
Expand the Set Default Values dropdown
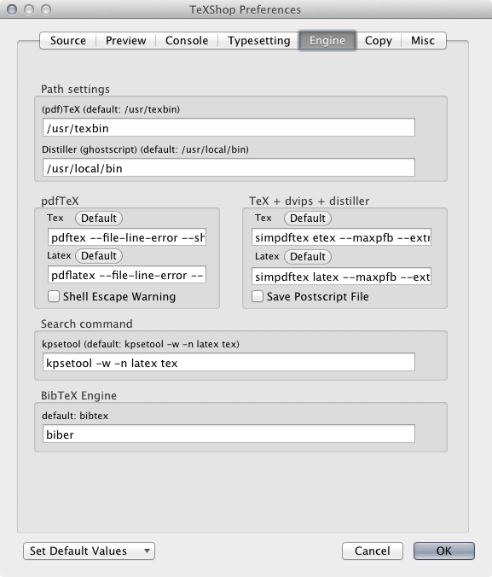(89, 551)
